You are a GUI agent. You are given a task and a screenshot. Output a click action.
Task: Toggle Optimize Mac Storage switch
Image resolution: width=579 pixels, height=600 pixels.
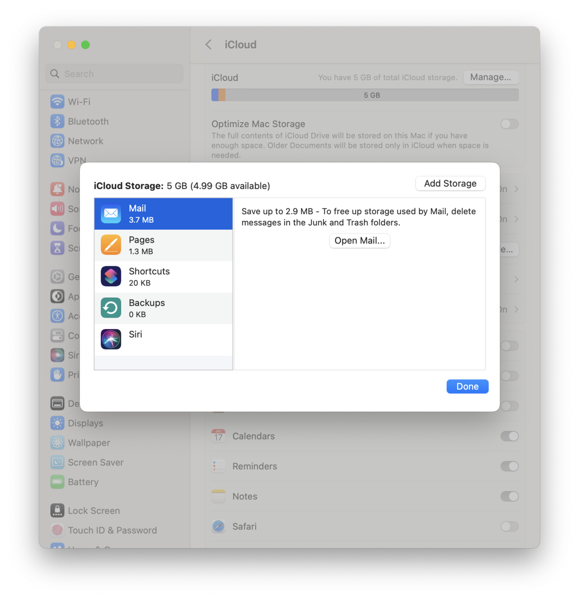tap(509, 124)
